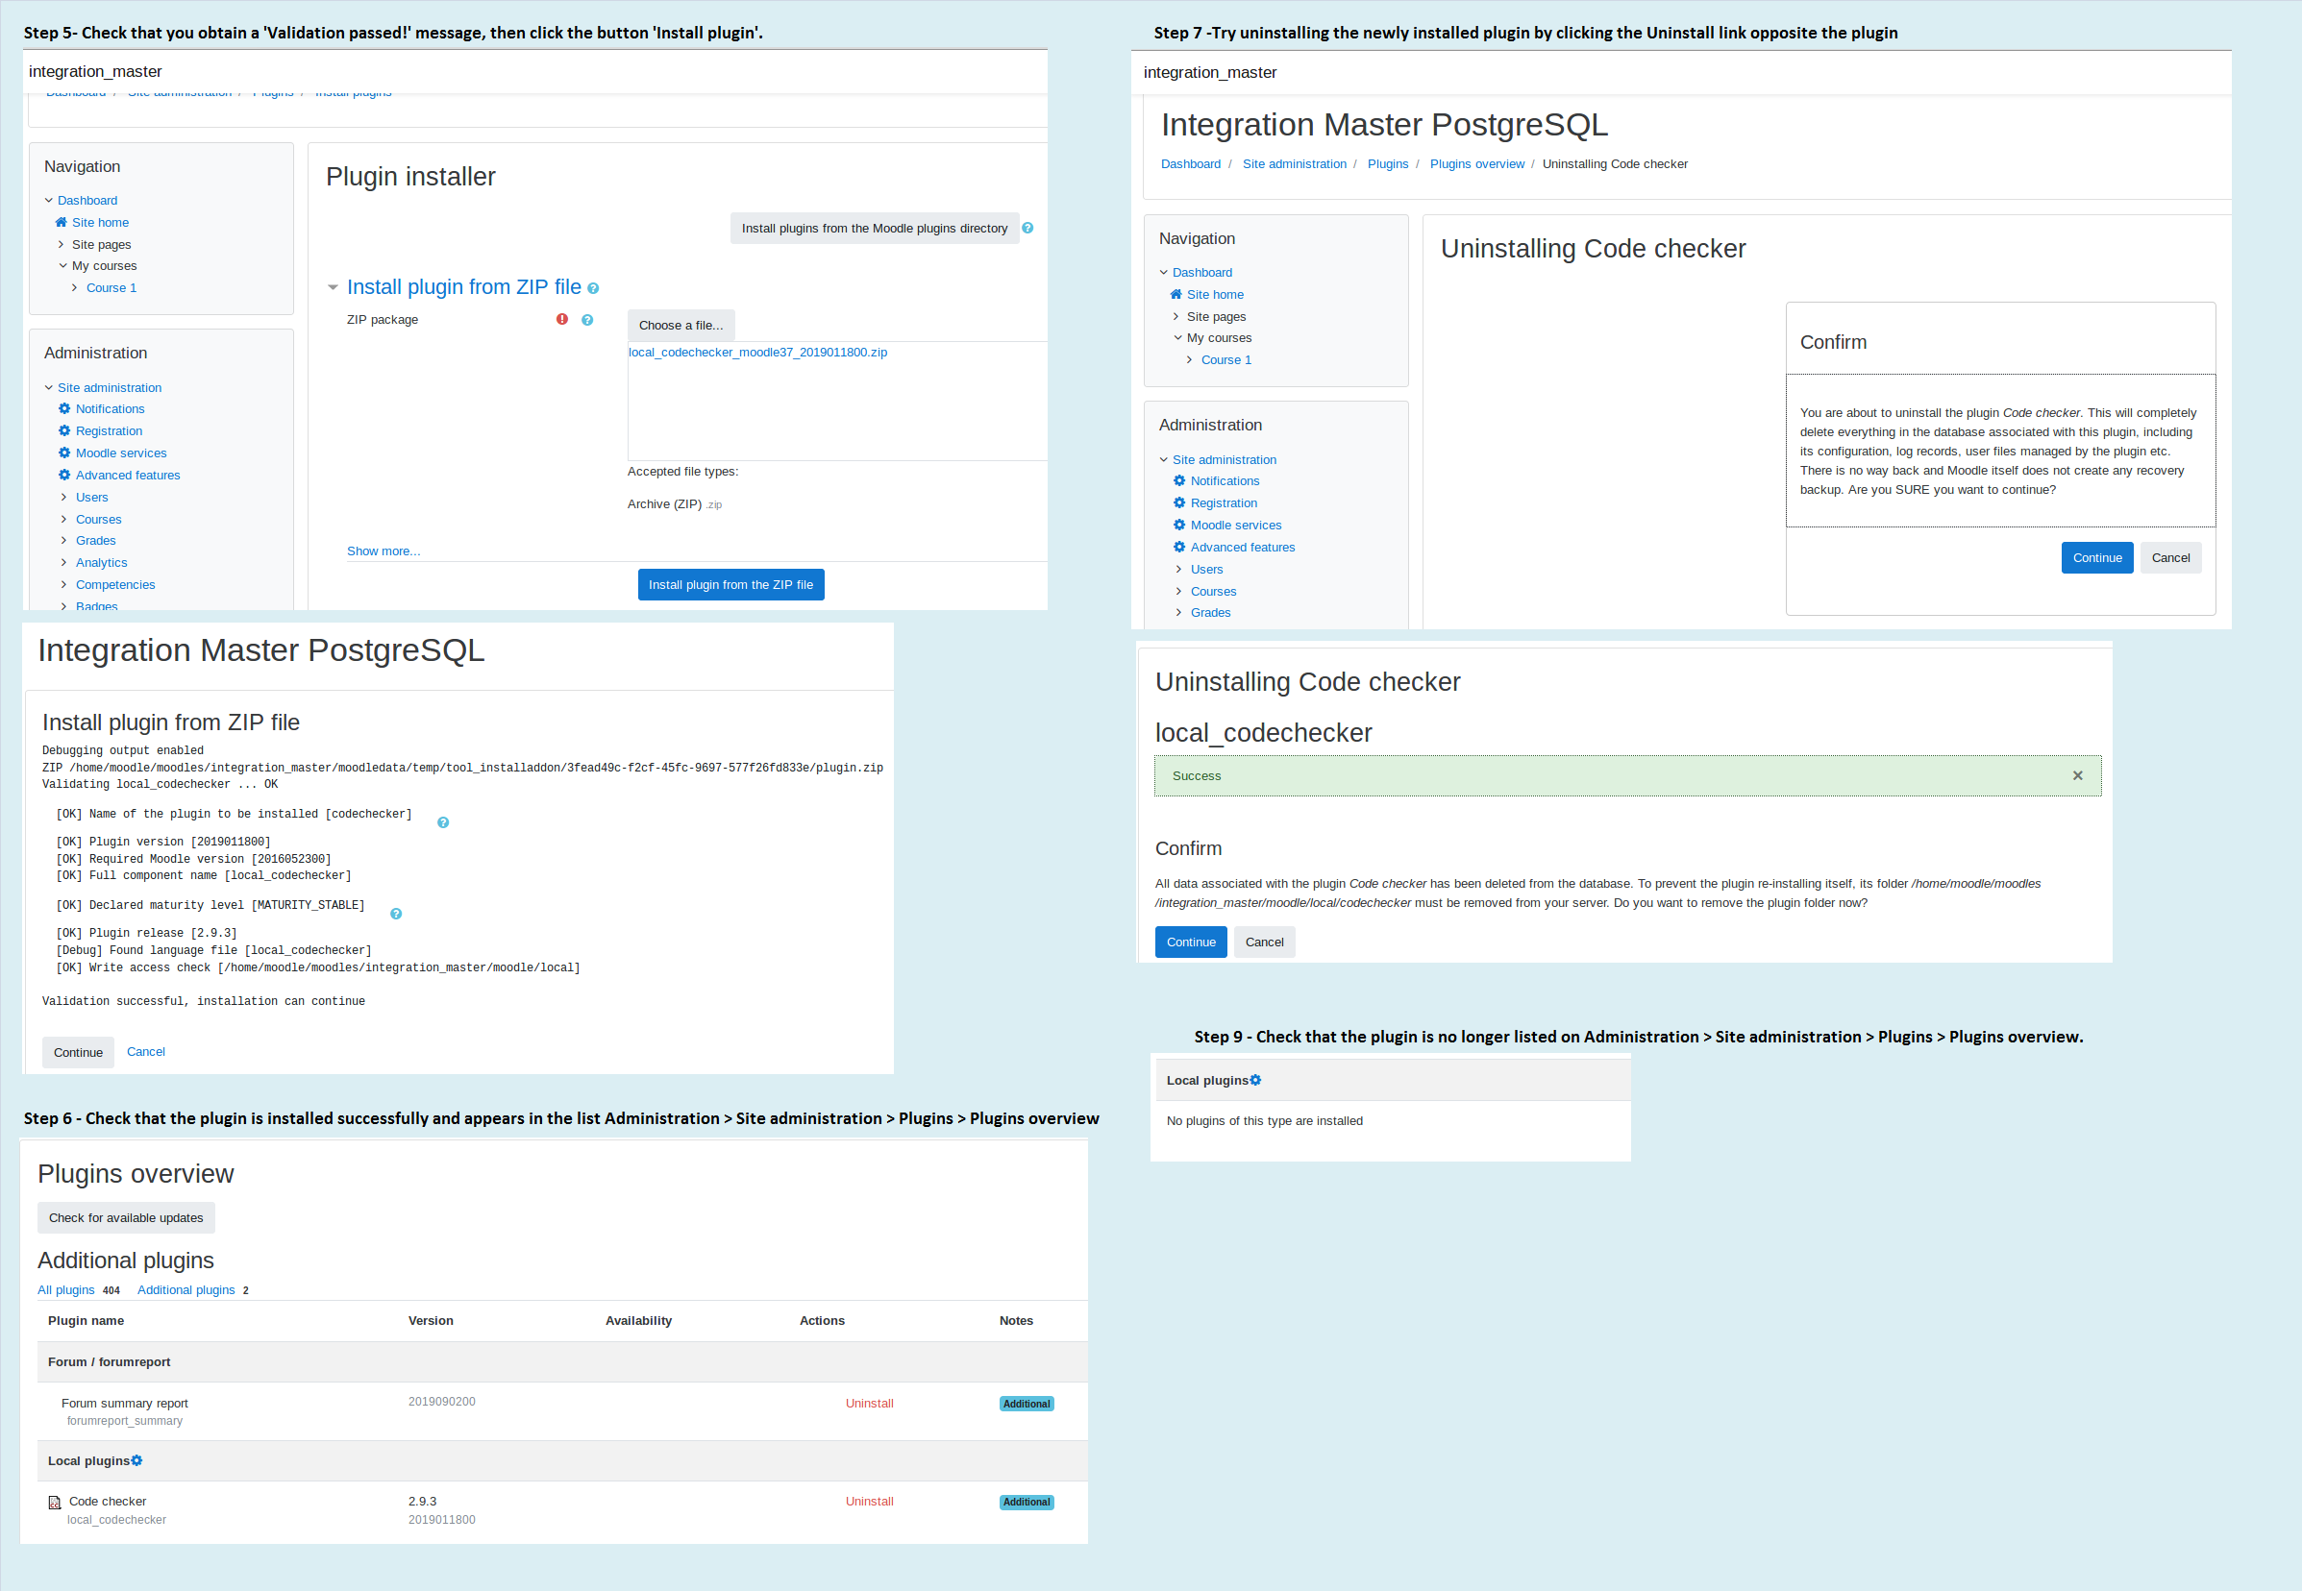Click help icon after 'Name of the plugin to be installed'
The height and width of the screenshot is (1591, 2302).
[x=443, y=822]
